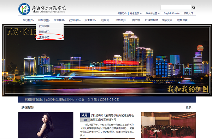Image resolution: width=212 pixels, height=139 pixels.
Task: Open the 信息公开 navigation item
Action: (120, 20)
